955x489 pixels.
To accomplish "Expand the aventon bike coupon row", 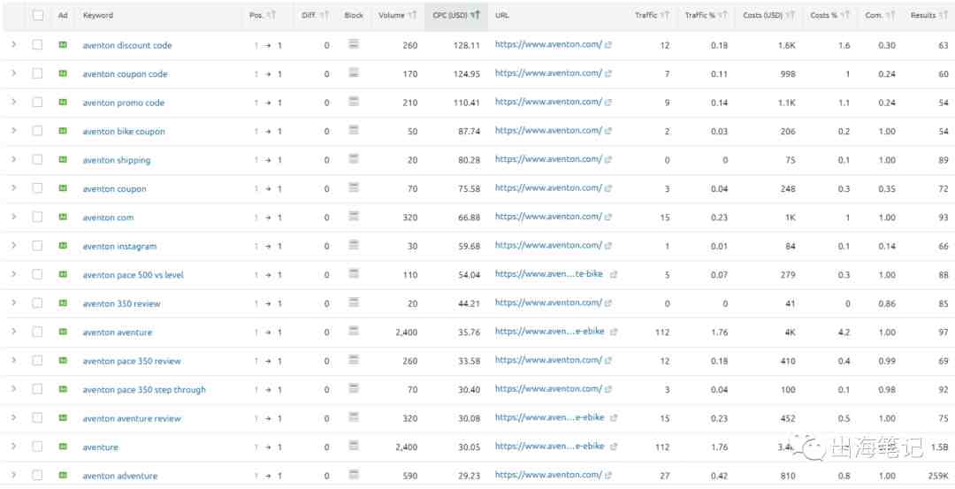I will pos(14,130).
